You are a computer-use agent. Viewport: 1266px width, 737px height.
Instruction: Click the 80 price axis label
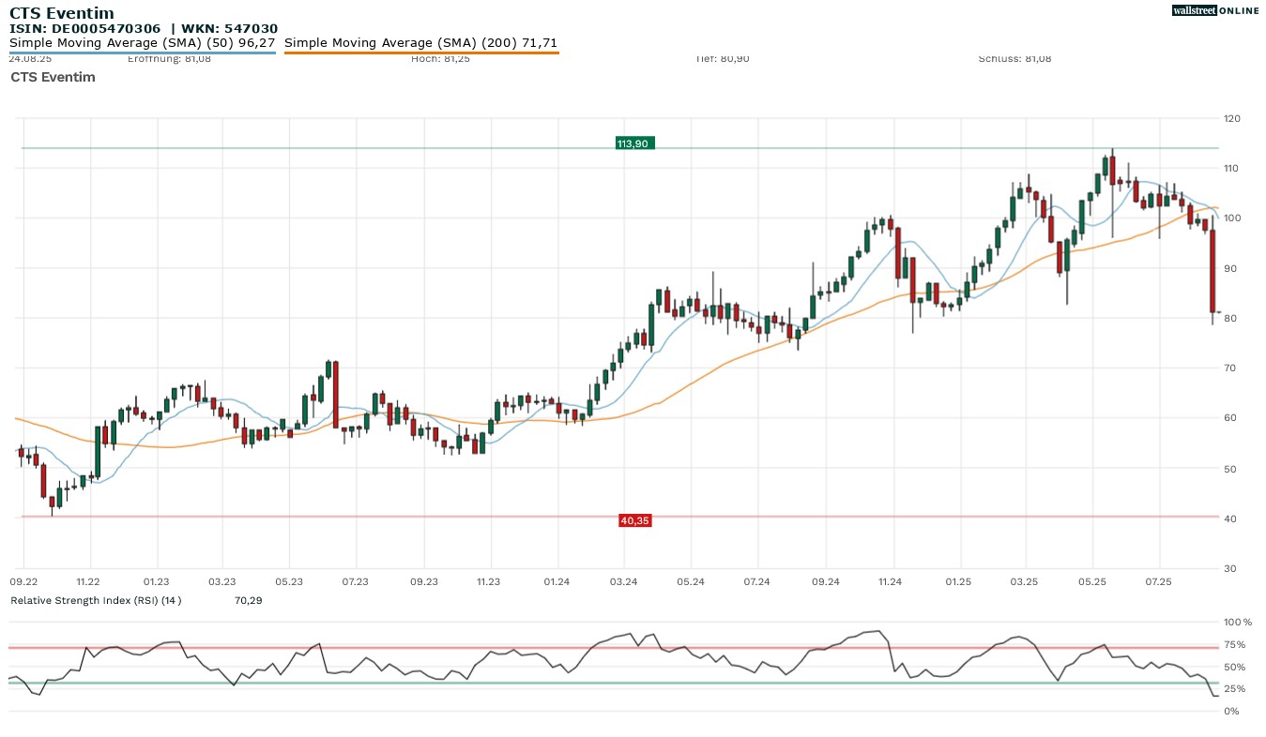click(1229, 319)
